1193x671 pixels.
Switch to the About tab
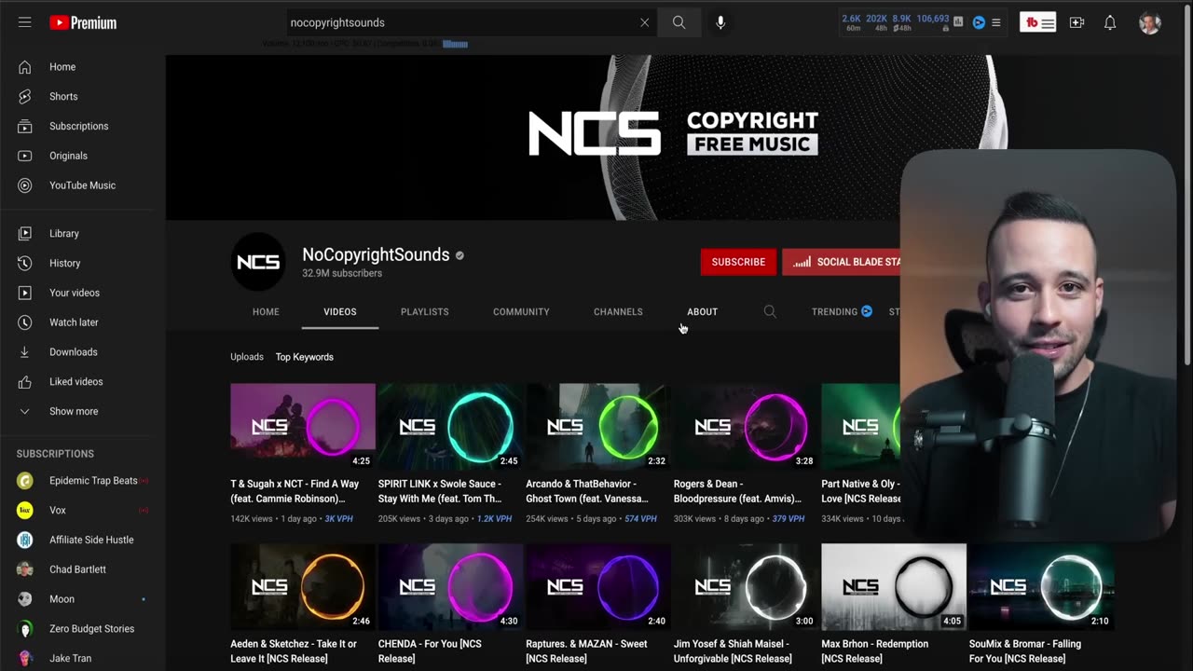coord(703,312)
